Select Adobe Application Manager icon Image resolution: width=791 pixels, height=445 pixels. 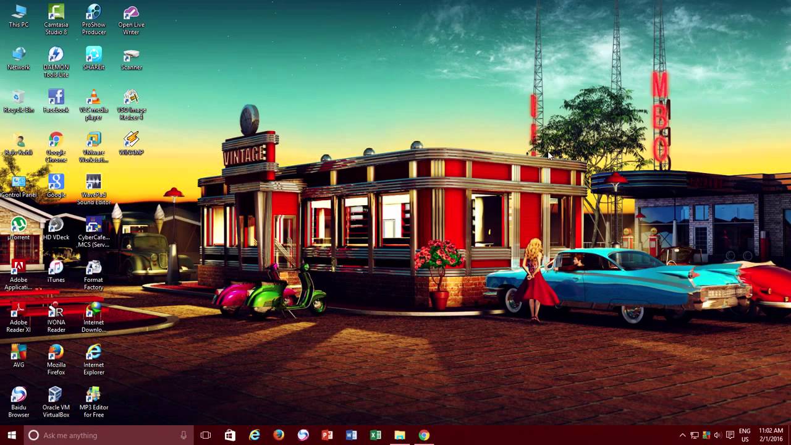[x=19, y=275]
